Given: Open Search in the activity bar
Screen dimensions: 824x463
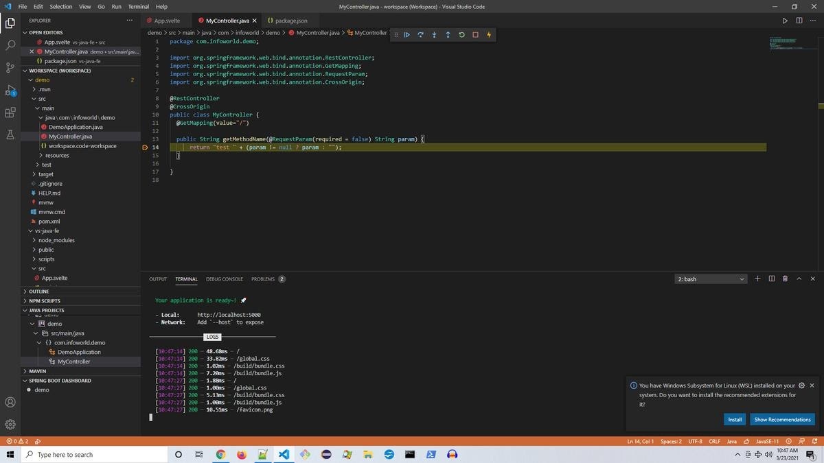Looking at the screenshot, I should [10, 45].
